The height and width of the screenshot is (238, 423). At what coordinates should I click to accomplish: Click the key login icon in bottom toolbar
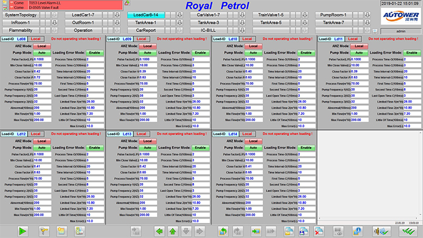pyautogui.click(x=44, y=231)
